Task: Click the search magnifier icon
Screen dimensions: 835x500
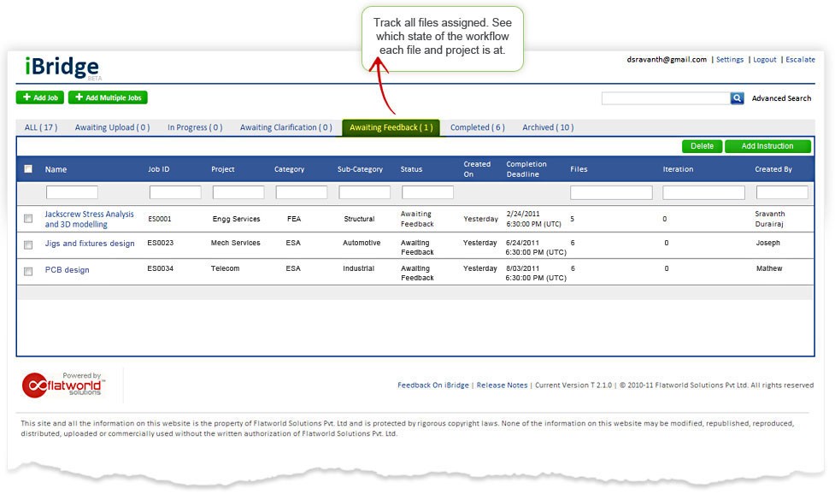Action: pos(737,98)
